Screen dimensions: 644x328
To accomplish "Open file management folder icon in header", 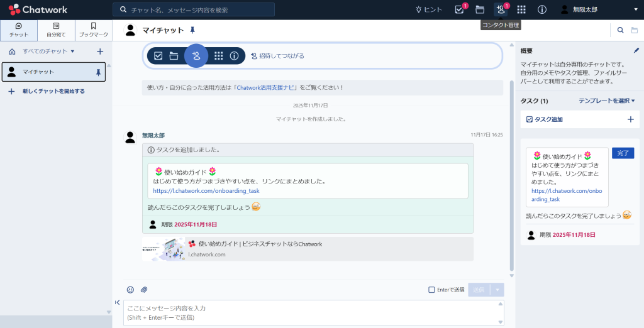I will pyautogui.click(x=480, y=9).
